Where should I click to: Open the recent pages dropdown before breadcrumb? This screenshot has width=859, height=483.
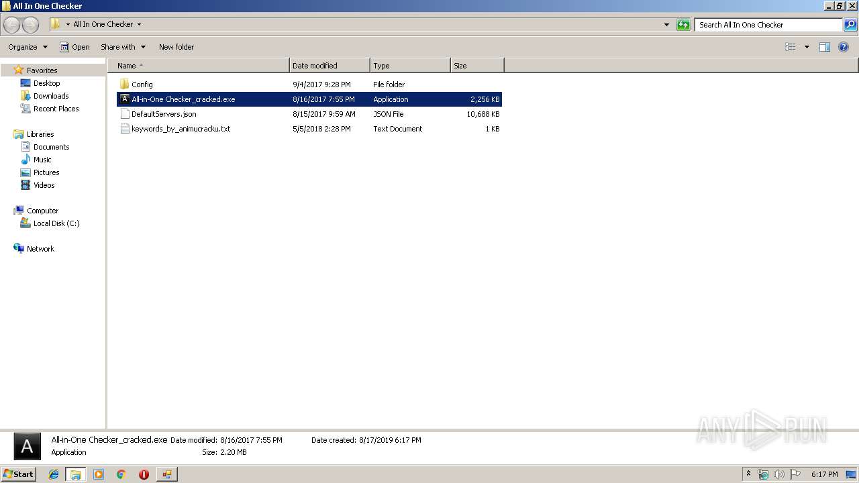point(68,25)
